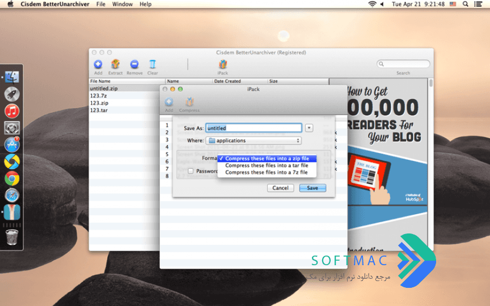This screenshot has width=490, height=306.
Task: Enable the Password checkbox
Action: (191, 171)
